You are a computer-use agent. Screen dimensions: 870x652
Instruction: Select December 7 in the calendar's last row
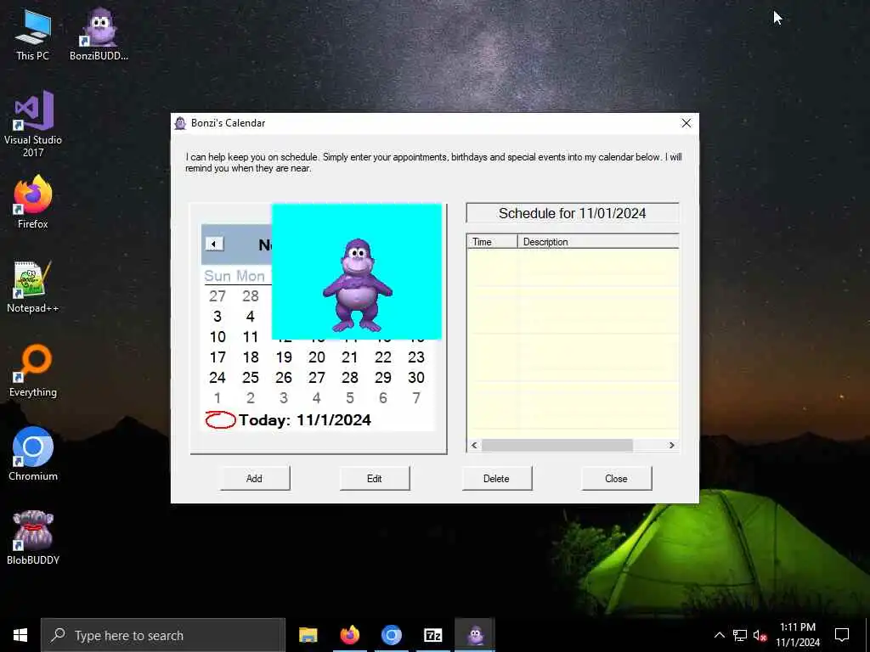(x=416, y=398)
